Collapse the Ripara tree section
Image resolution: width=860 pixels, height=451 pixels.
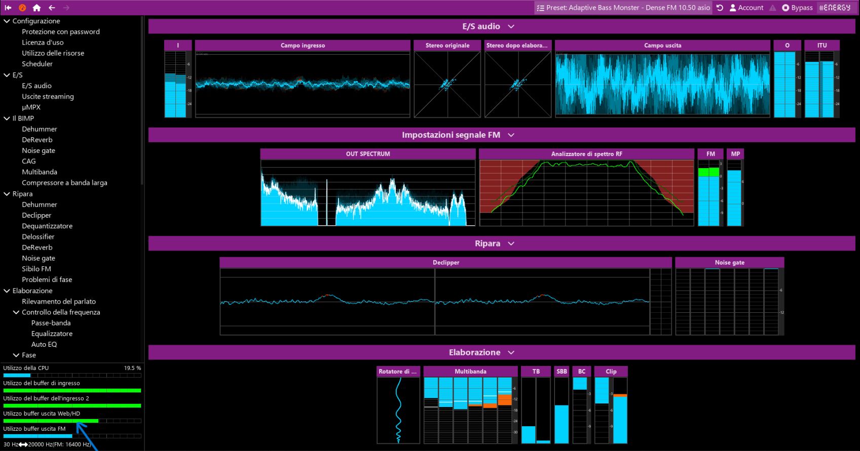point(7,194)
